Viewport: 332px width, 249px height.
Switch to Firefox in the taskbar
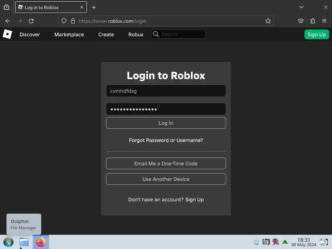[41, 242]
